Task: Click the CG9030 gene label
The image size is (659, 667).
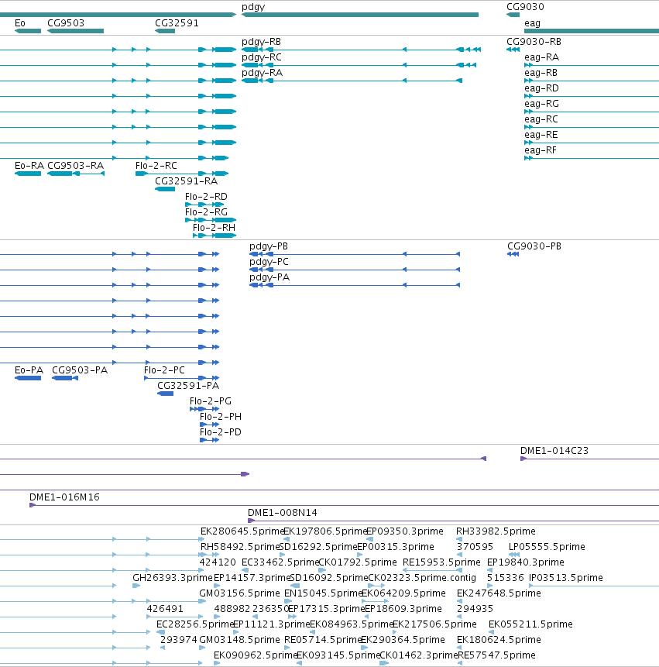Action: tap(525, 7)
